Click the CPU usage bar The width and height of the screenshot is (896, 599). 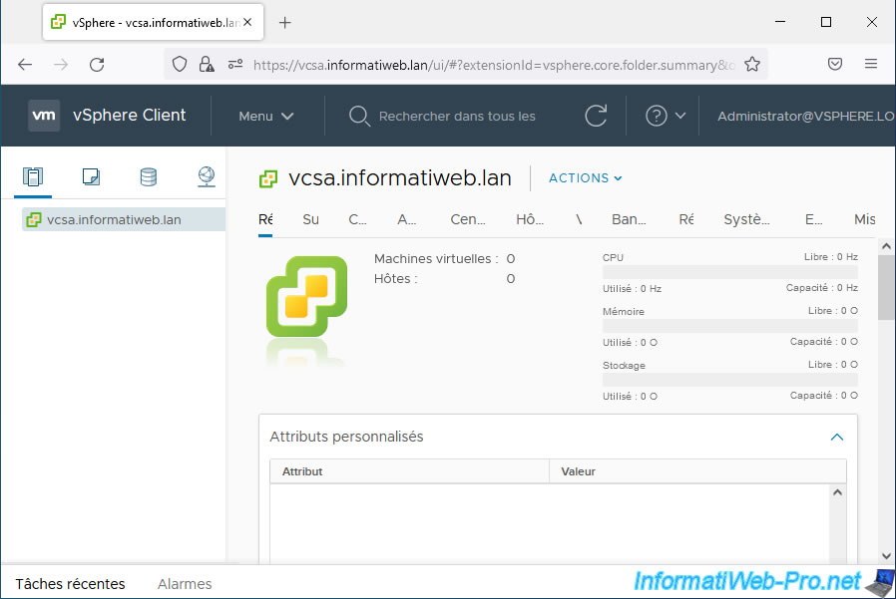(x=729, y=272)
